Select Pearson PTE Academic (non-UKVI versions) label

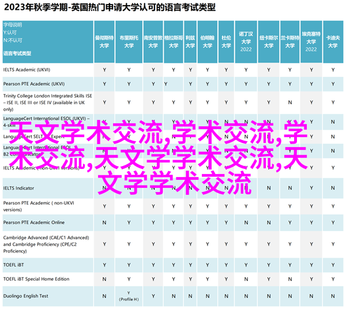pyautogui.click(x=39, y=206)
